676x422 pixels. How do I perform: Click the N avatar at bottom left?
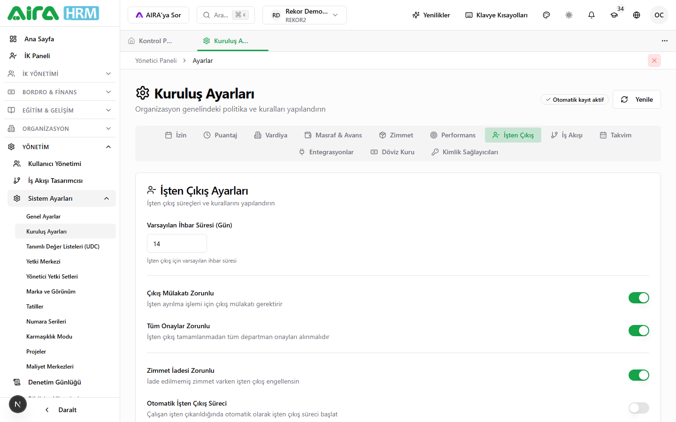coord(18,404)
